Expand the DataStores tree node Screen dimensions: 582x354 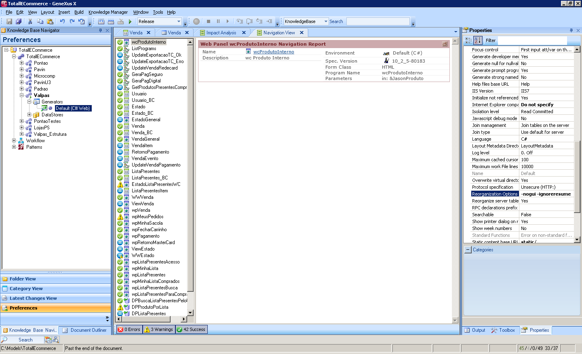click(29, 115)
